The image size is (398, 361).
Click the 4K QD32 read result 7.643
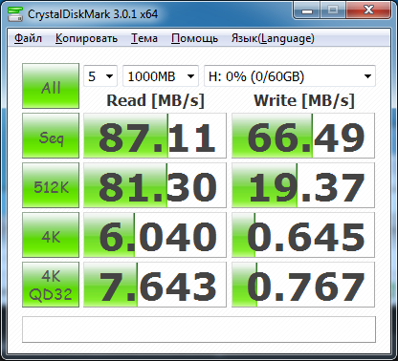pos(155,285)
